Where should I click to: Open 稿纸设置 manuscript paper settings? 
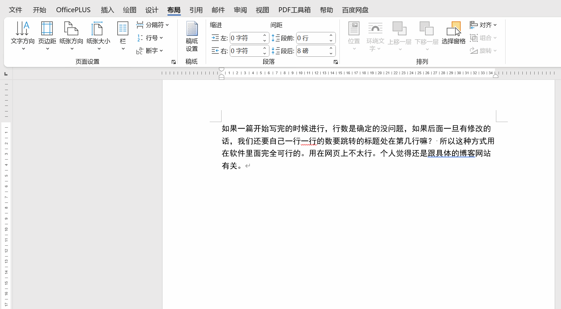pos(192,36)
